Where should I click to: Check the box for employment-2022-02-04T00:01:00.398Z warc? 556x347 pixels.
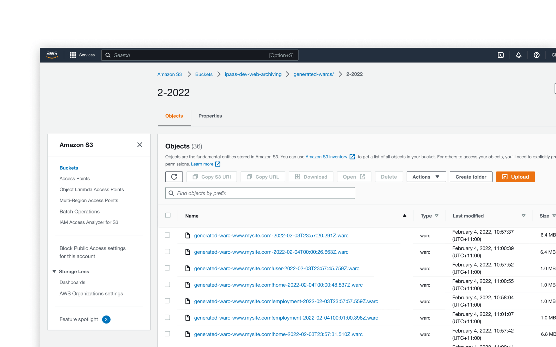pyautogui.click(x=167, y=318)
